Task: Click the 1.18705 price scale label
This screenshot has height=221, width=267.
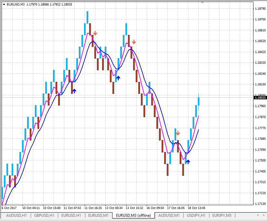Action: tap(260, 19)
